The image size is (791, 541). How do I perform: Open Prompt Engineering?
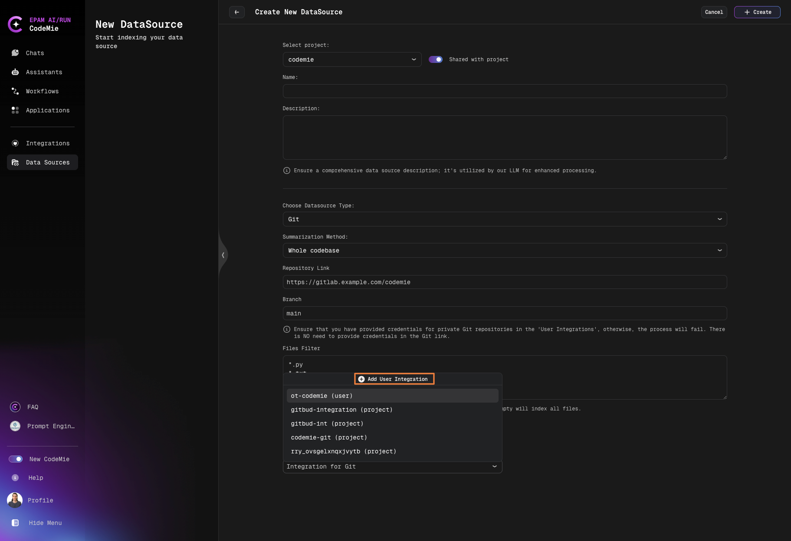(51, 426)
